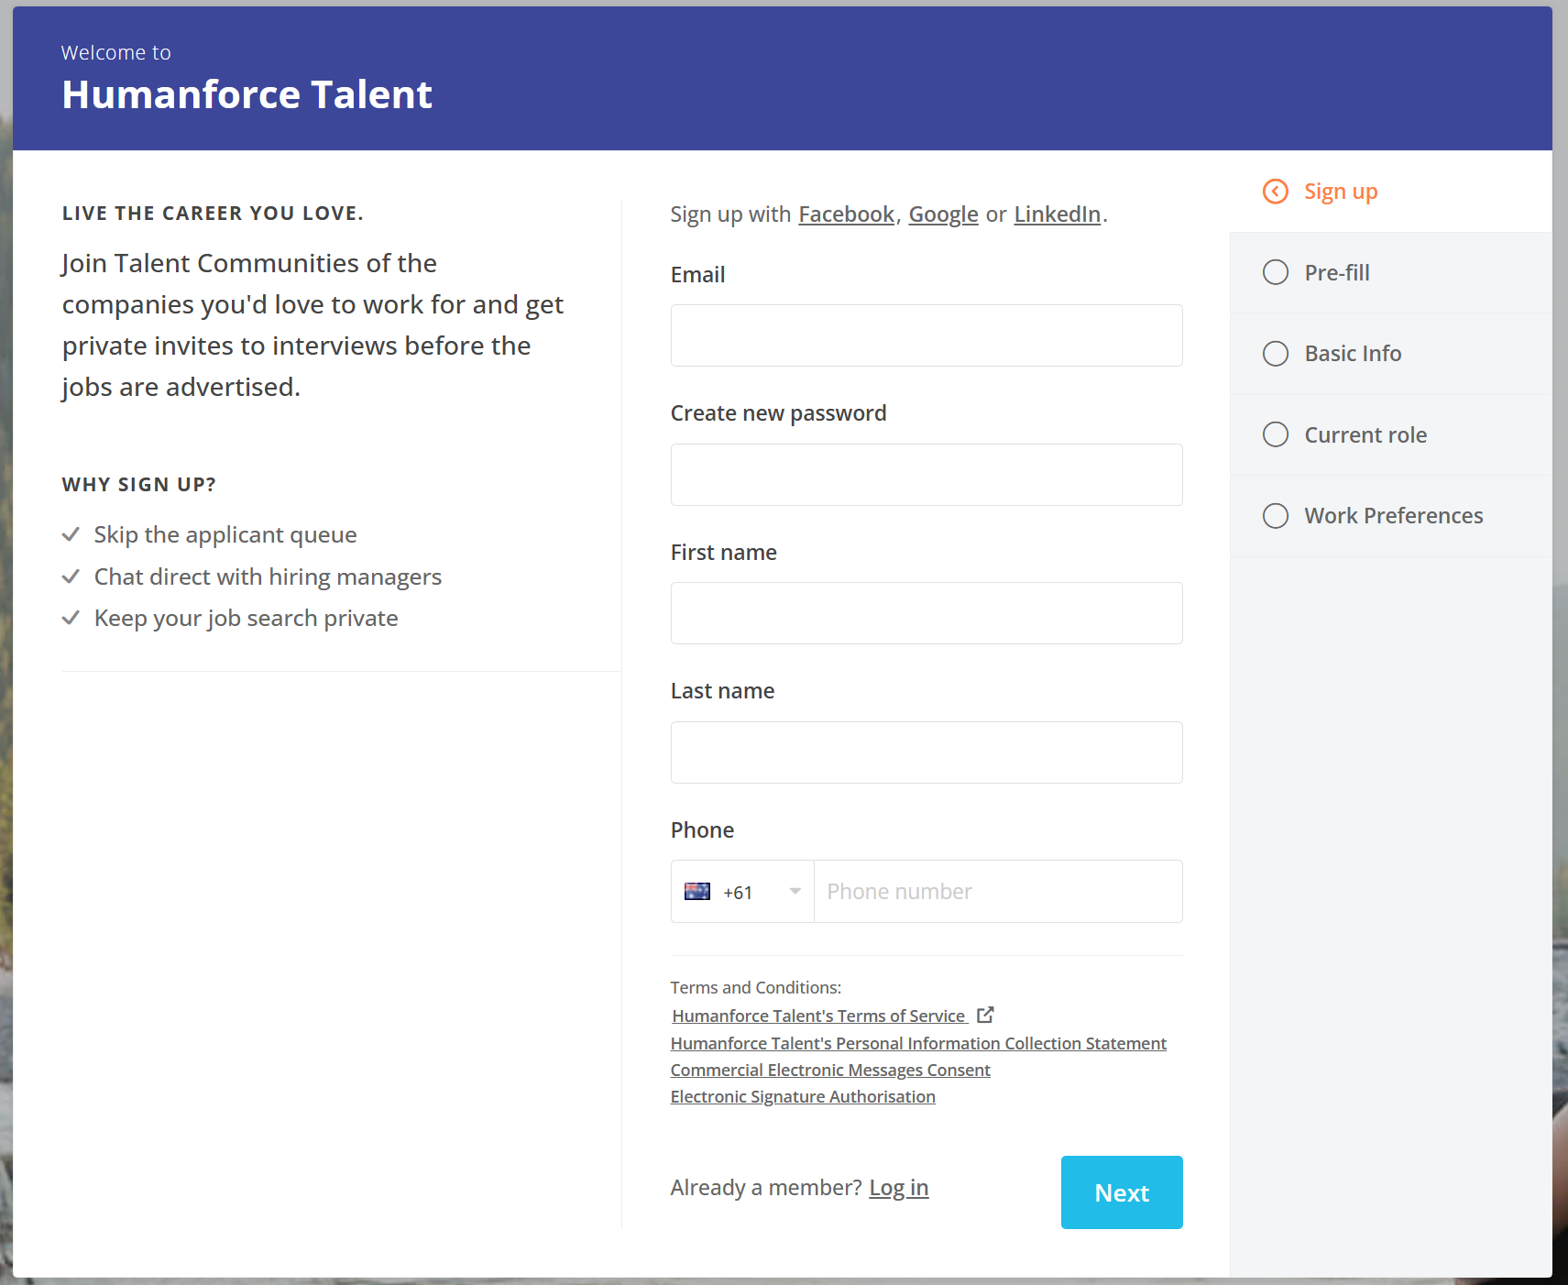Sign up with the LinkedIn link
This screenshot has width=1568, height=1285.
point(1057,214)
